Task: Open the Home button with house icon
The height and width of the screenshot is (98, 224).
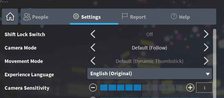Action: 10,17
